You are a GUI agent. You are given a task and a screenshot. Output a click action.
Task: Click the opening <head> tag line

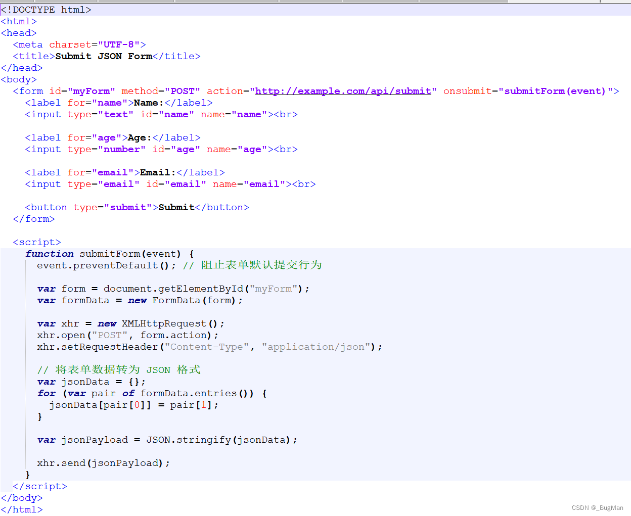click(19, 33)
